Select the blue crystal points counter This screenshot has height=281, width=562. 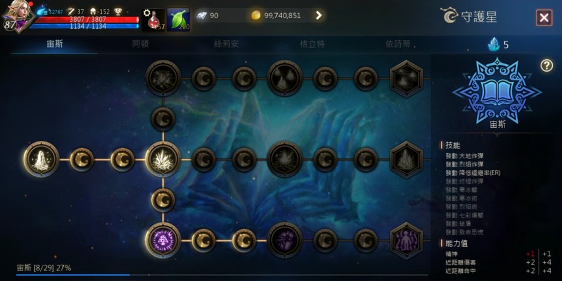tap(498, 44)
